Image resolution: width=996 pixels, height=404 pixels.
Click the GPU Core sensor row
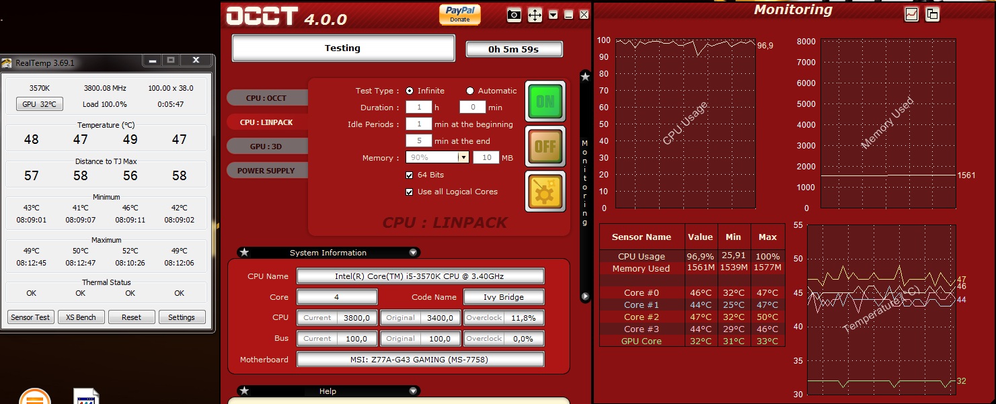coord(692,341)
